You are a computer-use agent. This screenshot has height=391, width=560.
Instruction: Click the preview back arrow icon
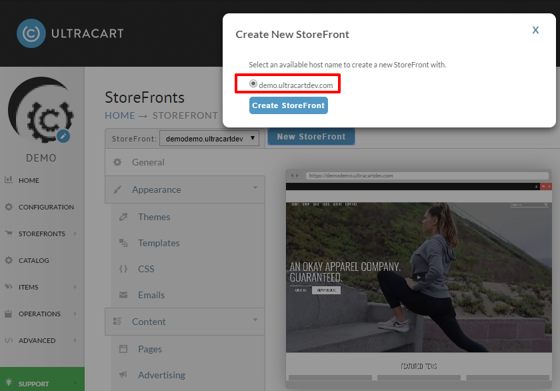(x=292, y=175)
